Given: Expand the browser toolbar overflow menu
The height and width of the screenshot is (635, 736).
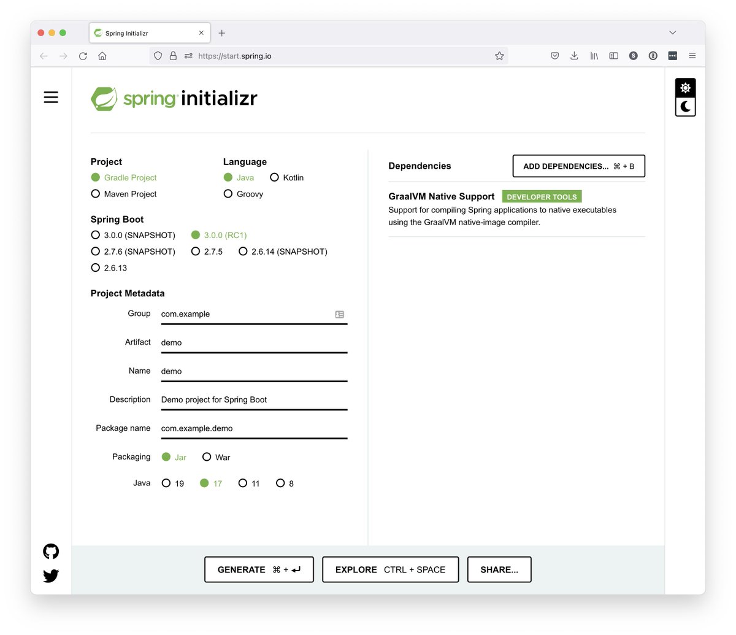Looking at the screenshot, I should [x=672, y=55].
